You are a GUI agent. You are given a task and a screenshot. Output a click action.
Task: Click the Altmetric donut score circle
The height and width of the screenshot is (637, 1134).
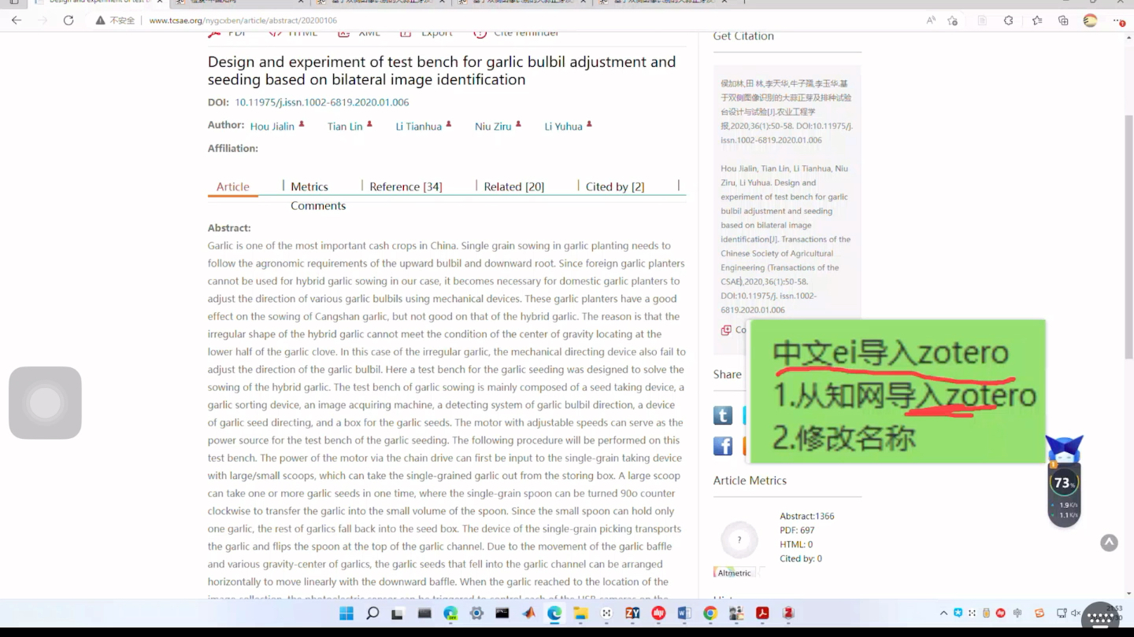click(x=739, y=539)
